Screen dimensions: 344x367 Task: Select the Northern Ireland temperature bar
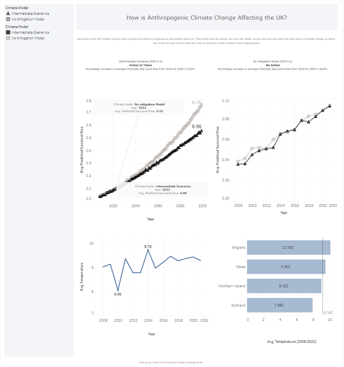pyautogui.click(x=284, y=286)
